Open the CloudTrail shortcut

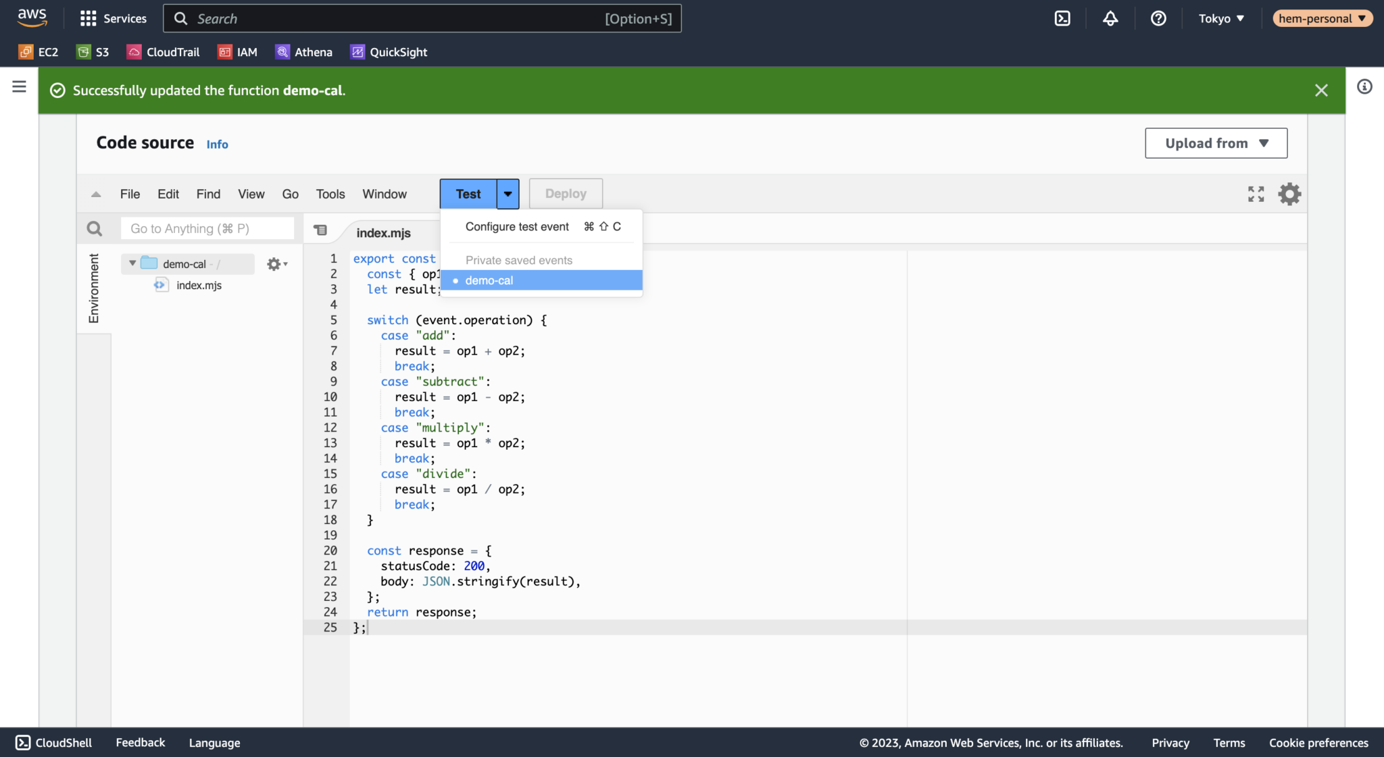[x=164, y=52]
